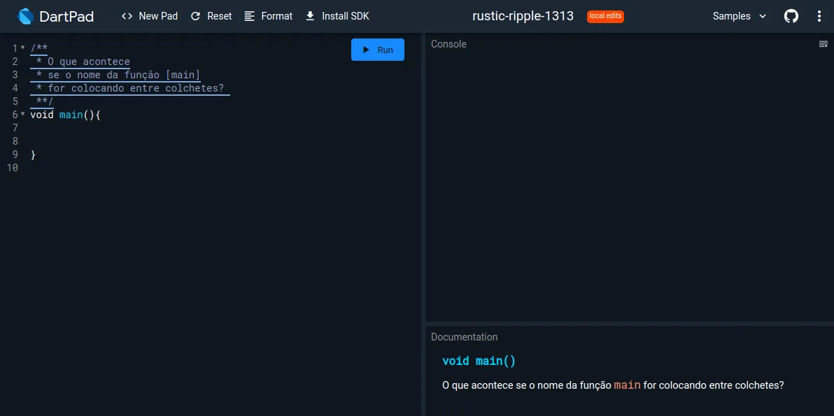This screenshot has height=416, width=834.
Task: Click the Console panel header
Action: click(449, 44)
